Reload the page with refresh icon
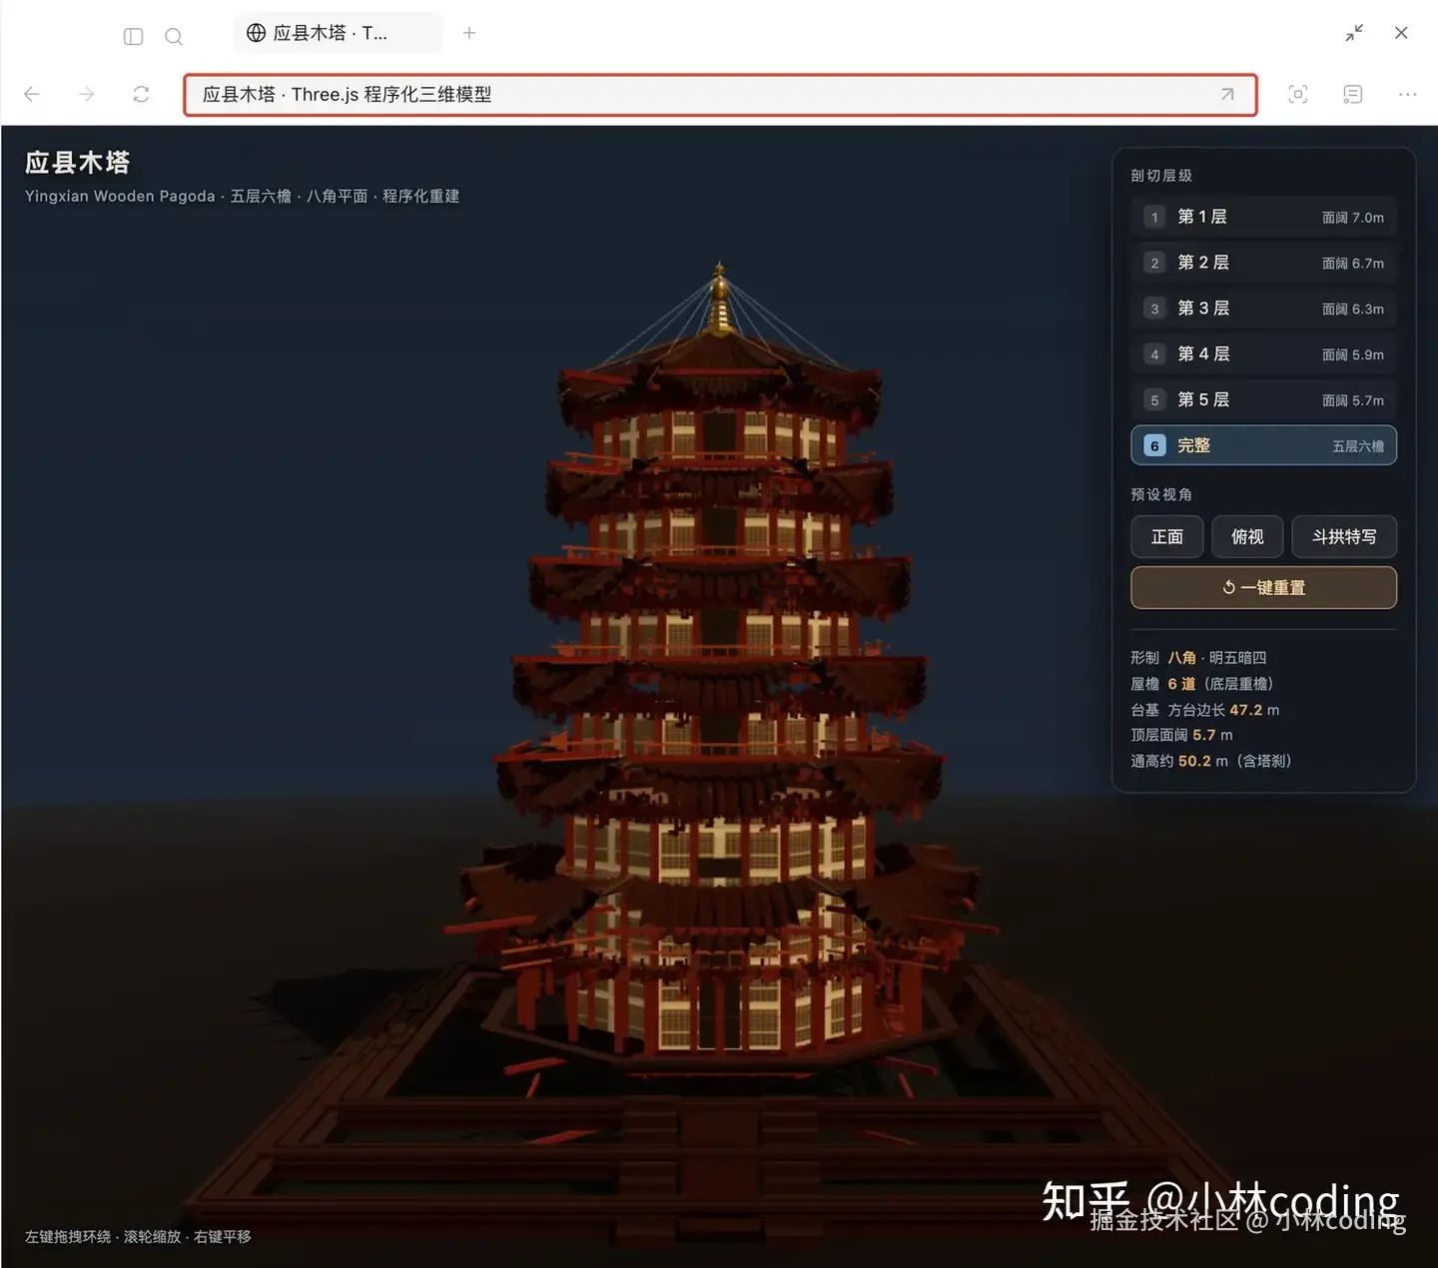 (x=141, y=94)
